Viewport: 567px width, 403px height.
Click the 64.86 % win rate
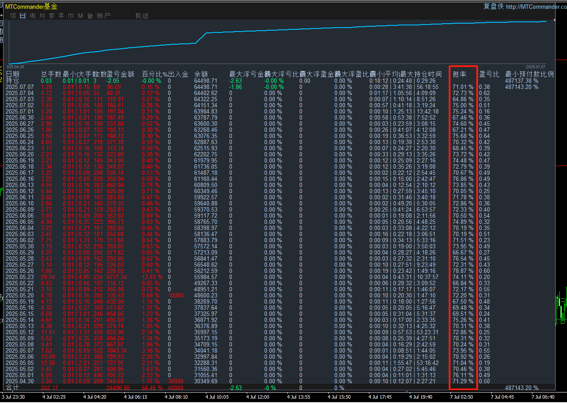coord(463,99)
